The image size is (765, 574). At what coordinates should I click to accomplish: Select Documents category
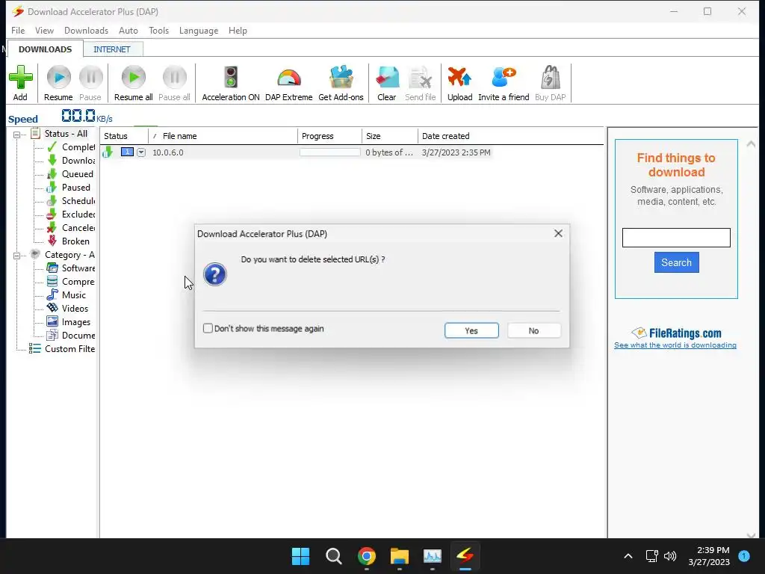point(71,336)
